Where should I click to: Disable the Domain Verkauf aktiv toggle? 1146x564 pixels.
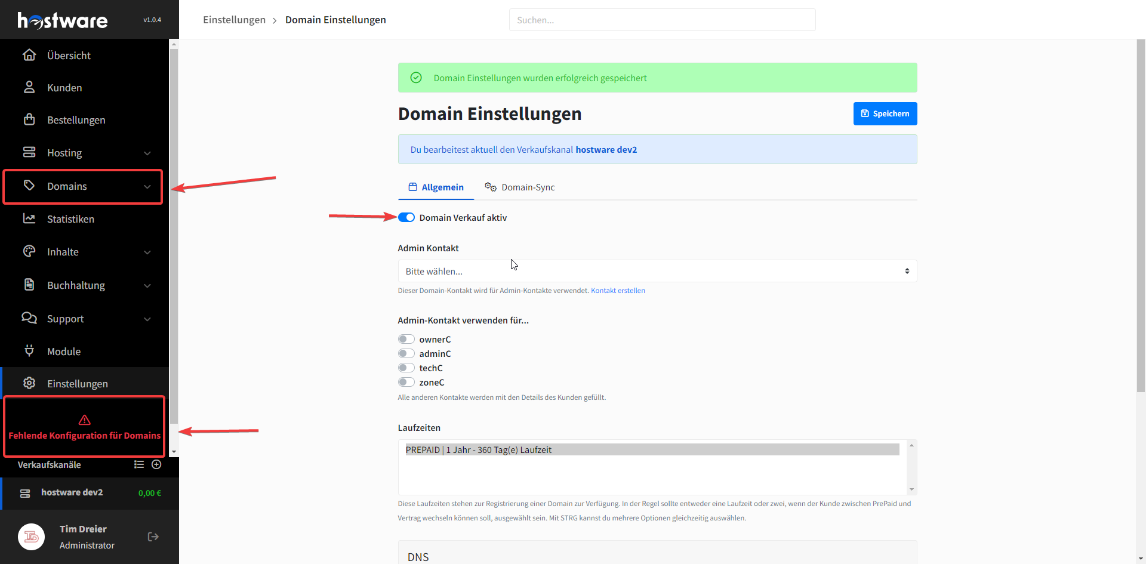tap(406, 217)
